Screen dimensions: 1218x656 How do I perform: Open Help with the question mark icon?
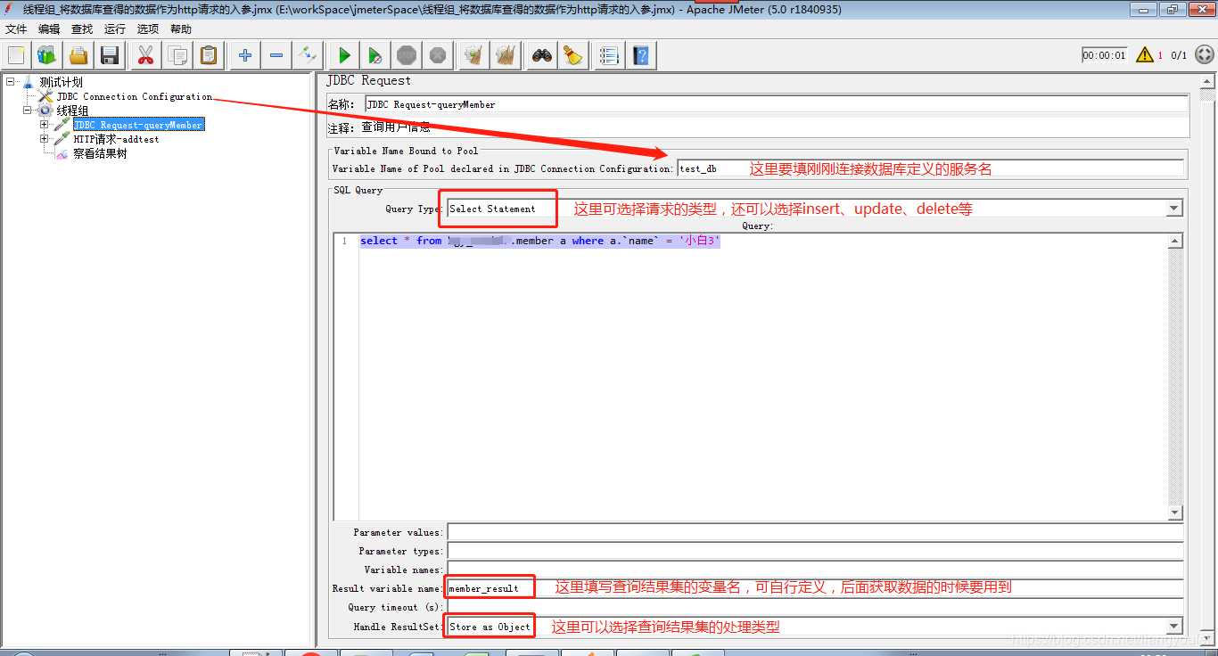point(641,55)
